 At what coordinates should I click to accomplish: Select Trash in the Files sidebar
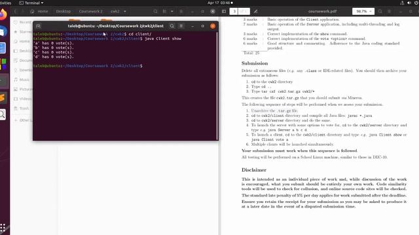tap(23, 108)
